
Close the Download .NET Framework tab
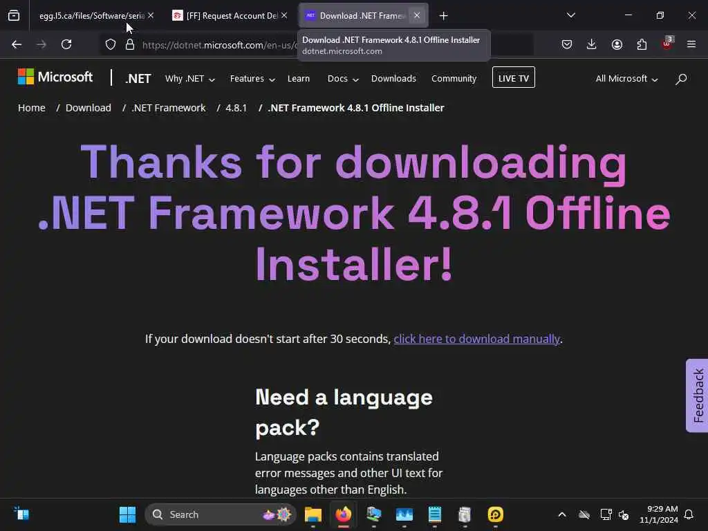point(417,16)
